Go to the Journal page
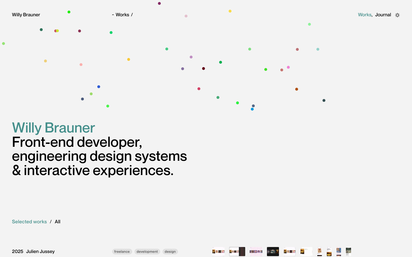This screenshot has height=257, width=412. tap(383, 15)
